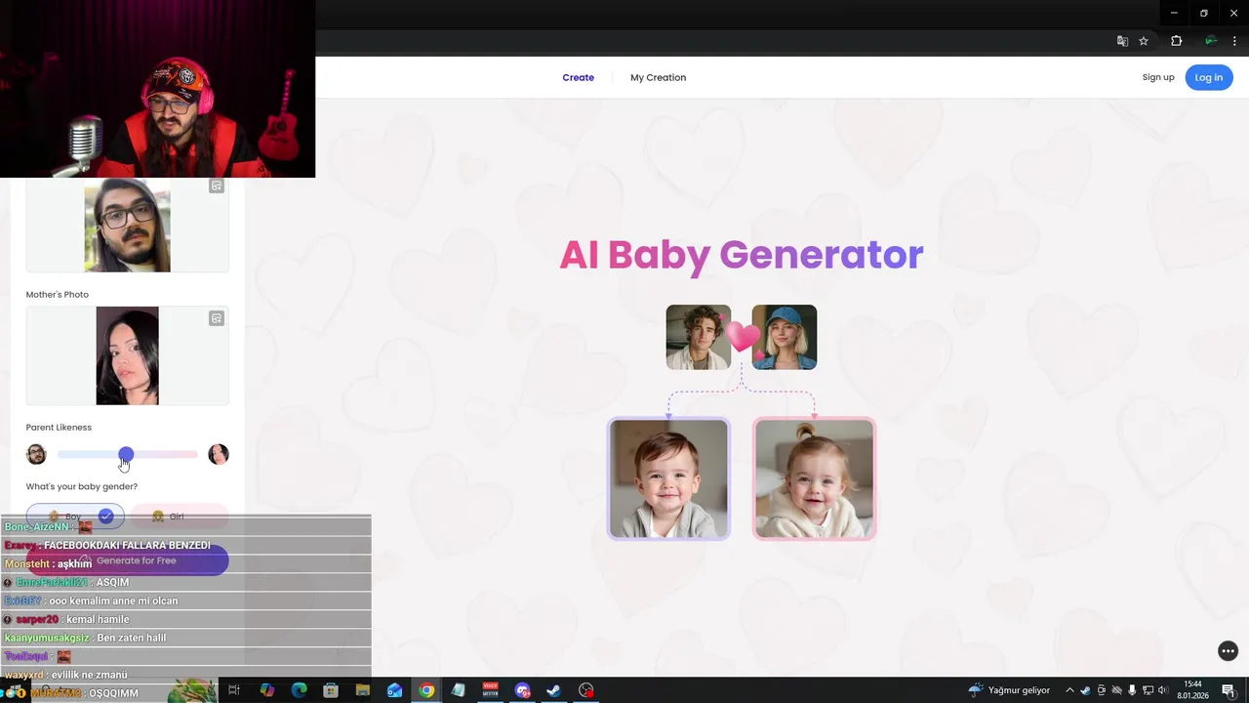Open the app with 9+ badge in taskbar
The image size is (1249, 703).
522,690
